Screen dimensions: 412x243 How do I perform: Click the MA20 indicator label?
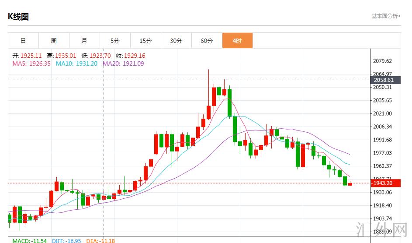123,63
